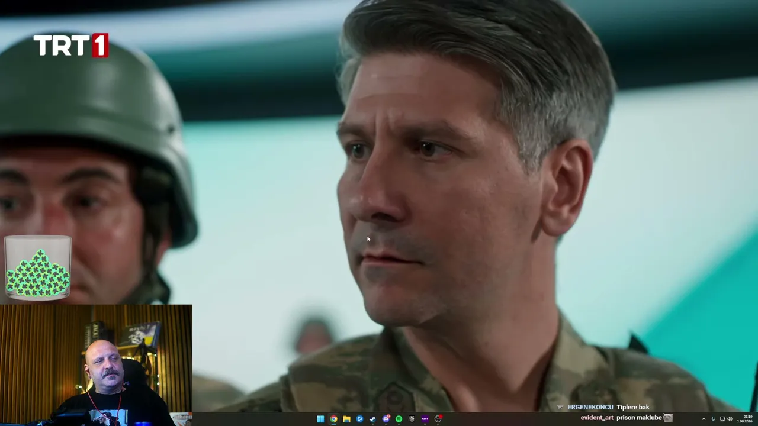Click the streamer webcam overlay
Image resolution: width=758 pixels, height=426 pixels.
point(96,365)
